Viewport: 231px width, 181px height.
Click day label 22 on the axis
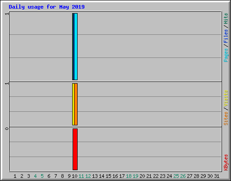(156, 176)
